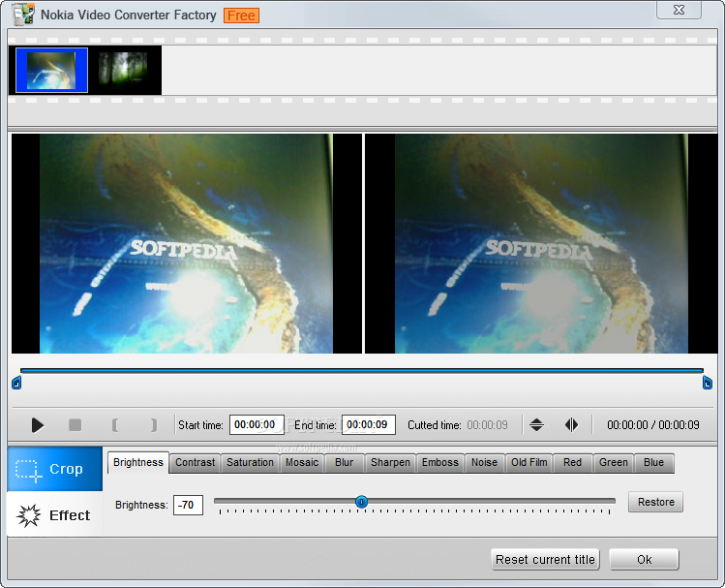
Task: Click the Cutted time value 00:00:09
Action: [x=487, y=424]
